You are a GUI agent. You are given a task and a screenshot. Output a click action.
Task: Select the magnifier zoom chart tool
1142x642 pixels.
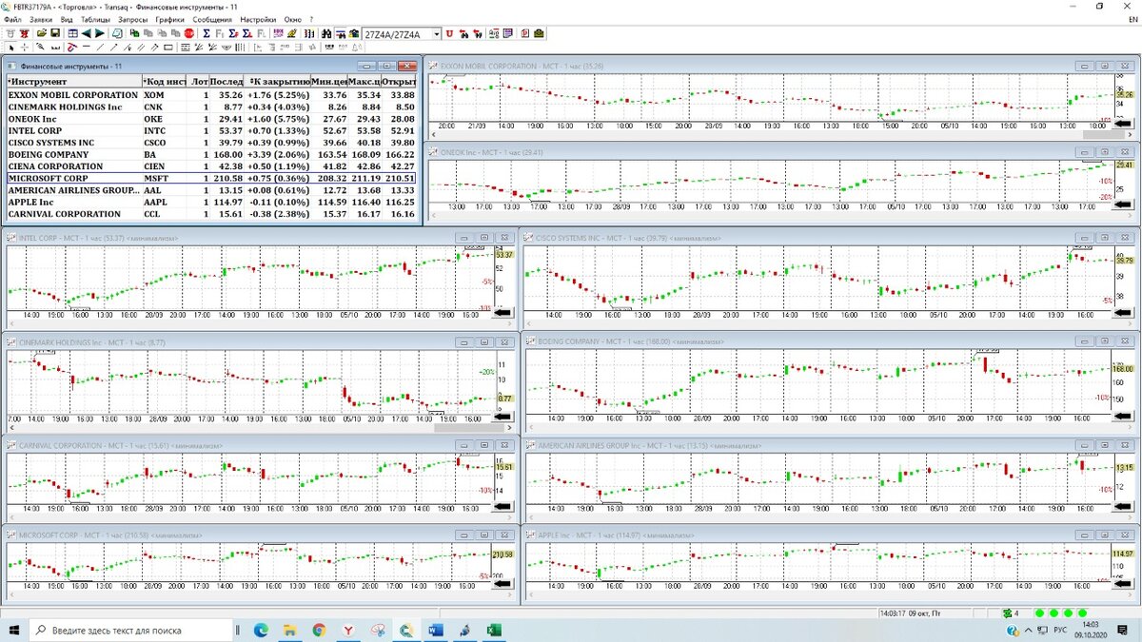(41, 47)
